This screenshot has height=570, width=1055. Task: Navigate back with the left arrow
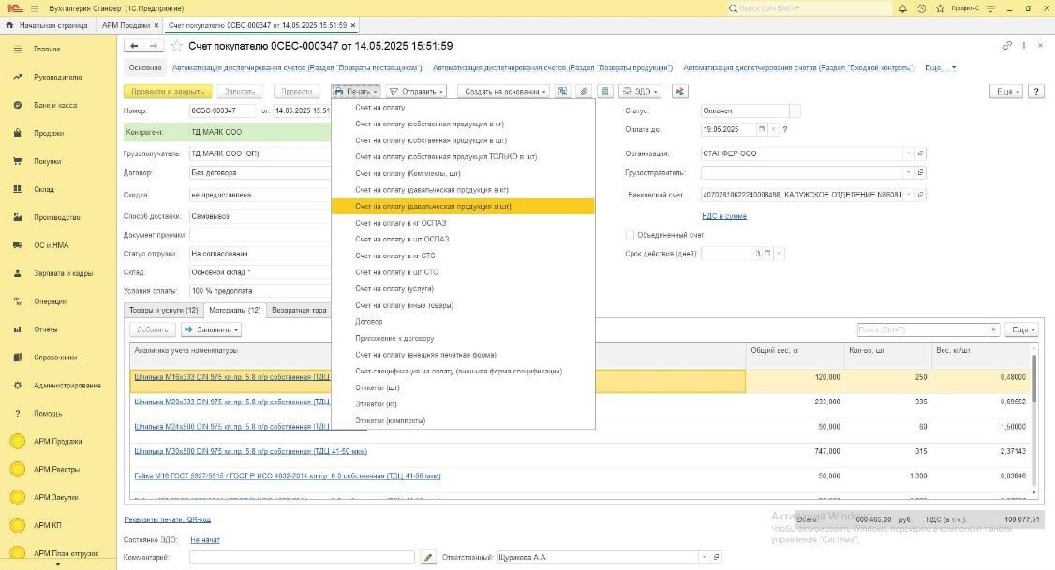coord(134,46)
